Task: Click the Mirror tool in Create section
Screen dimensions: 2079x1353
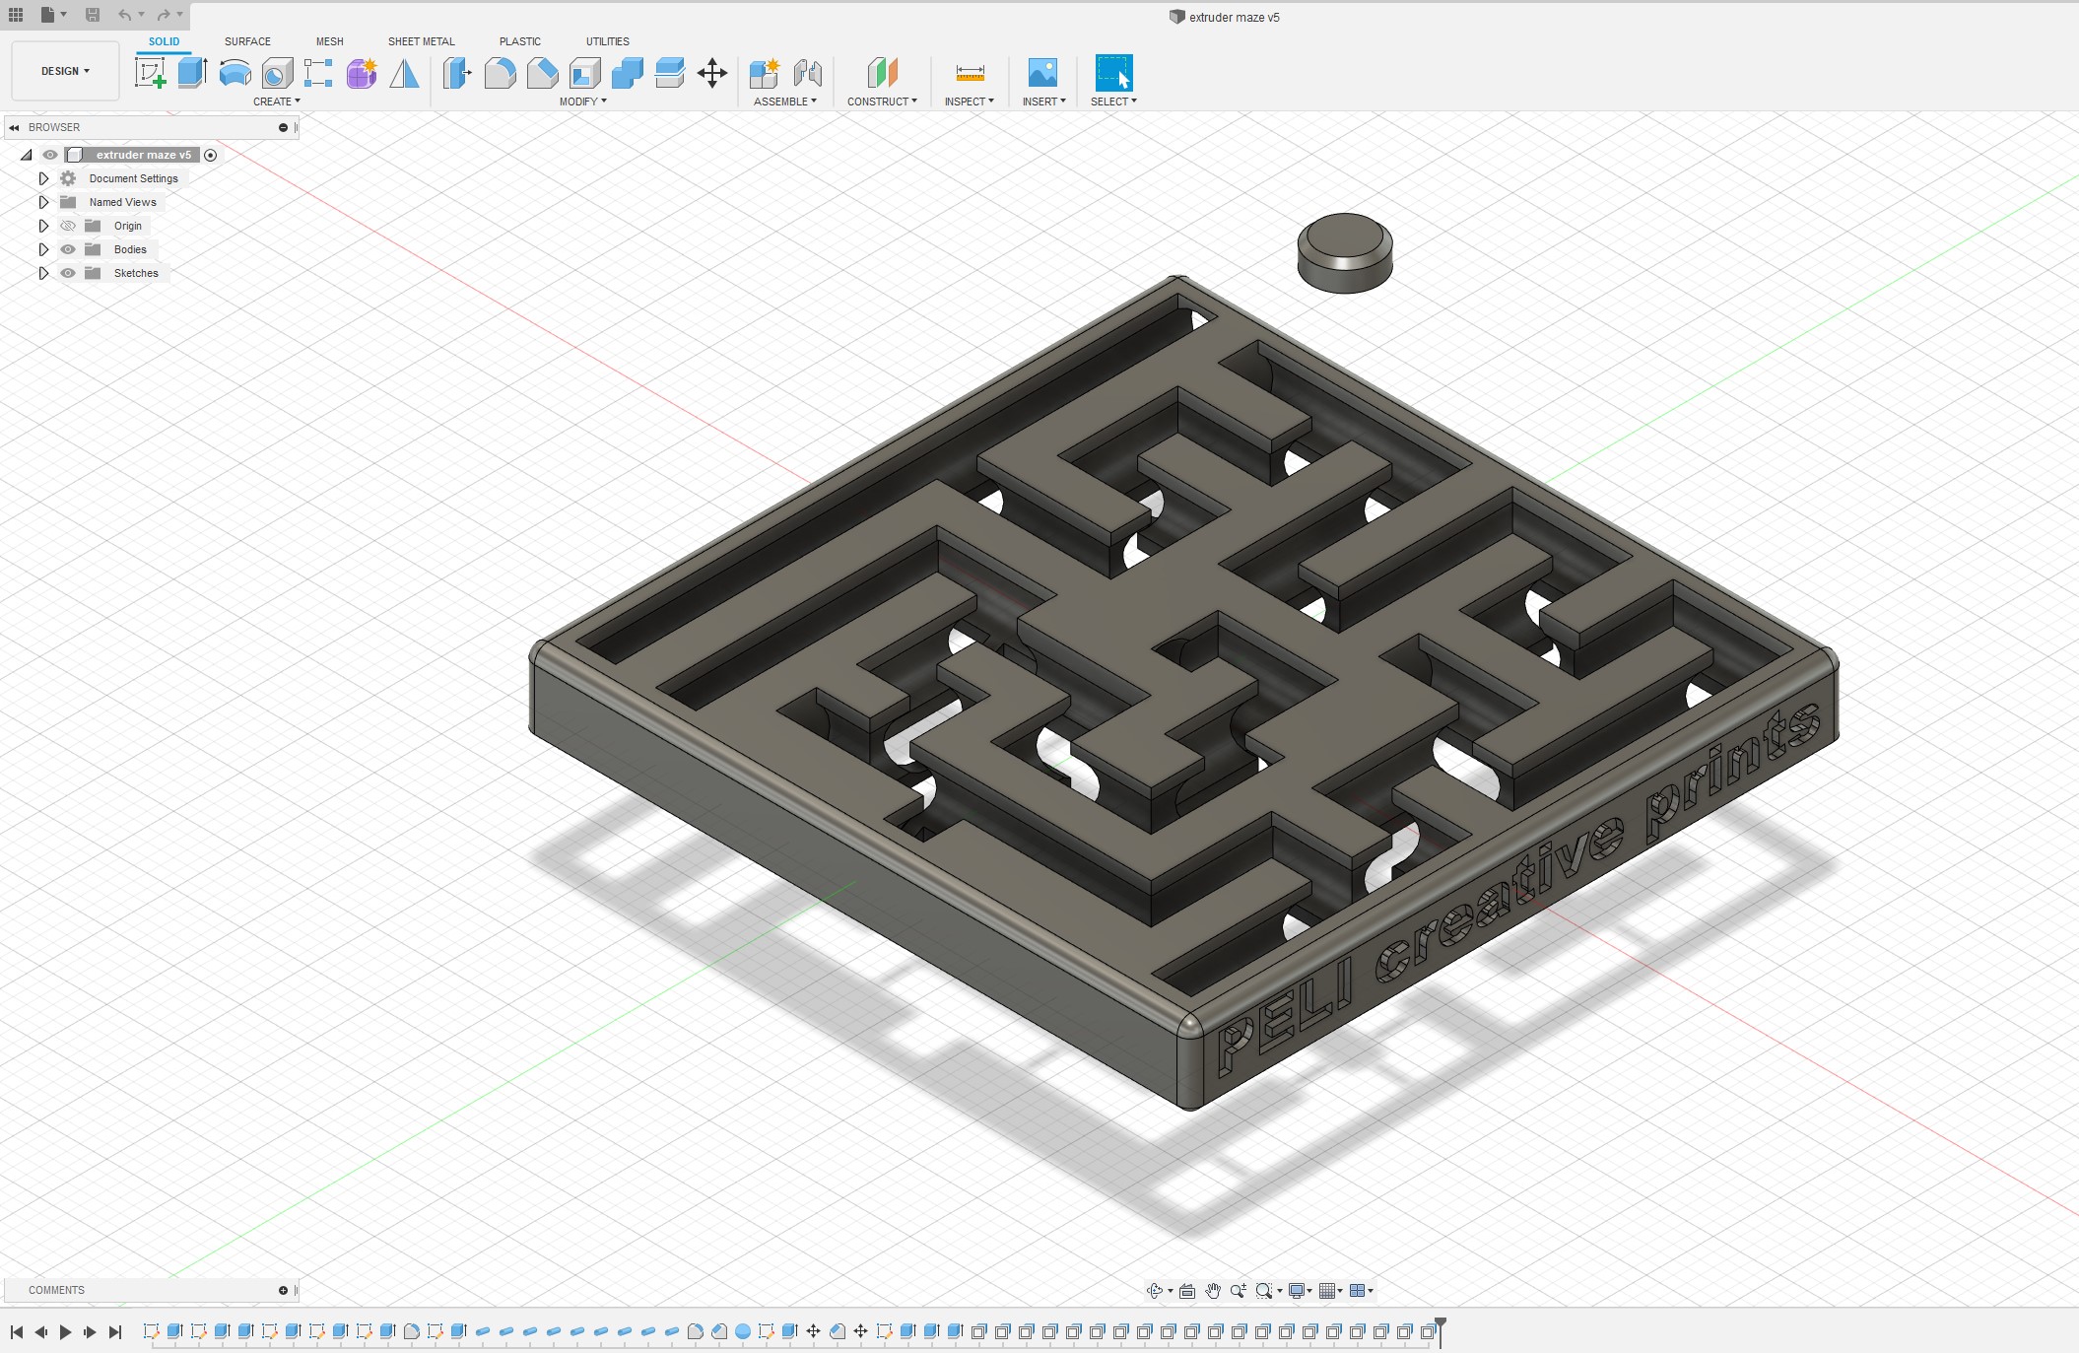Action: click(404, 72)
